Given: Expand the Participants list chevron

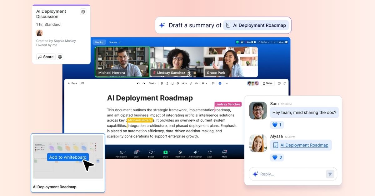Looking at the screenshot, I should 126,152.
